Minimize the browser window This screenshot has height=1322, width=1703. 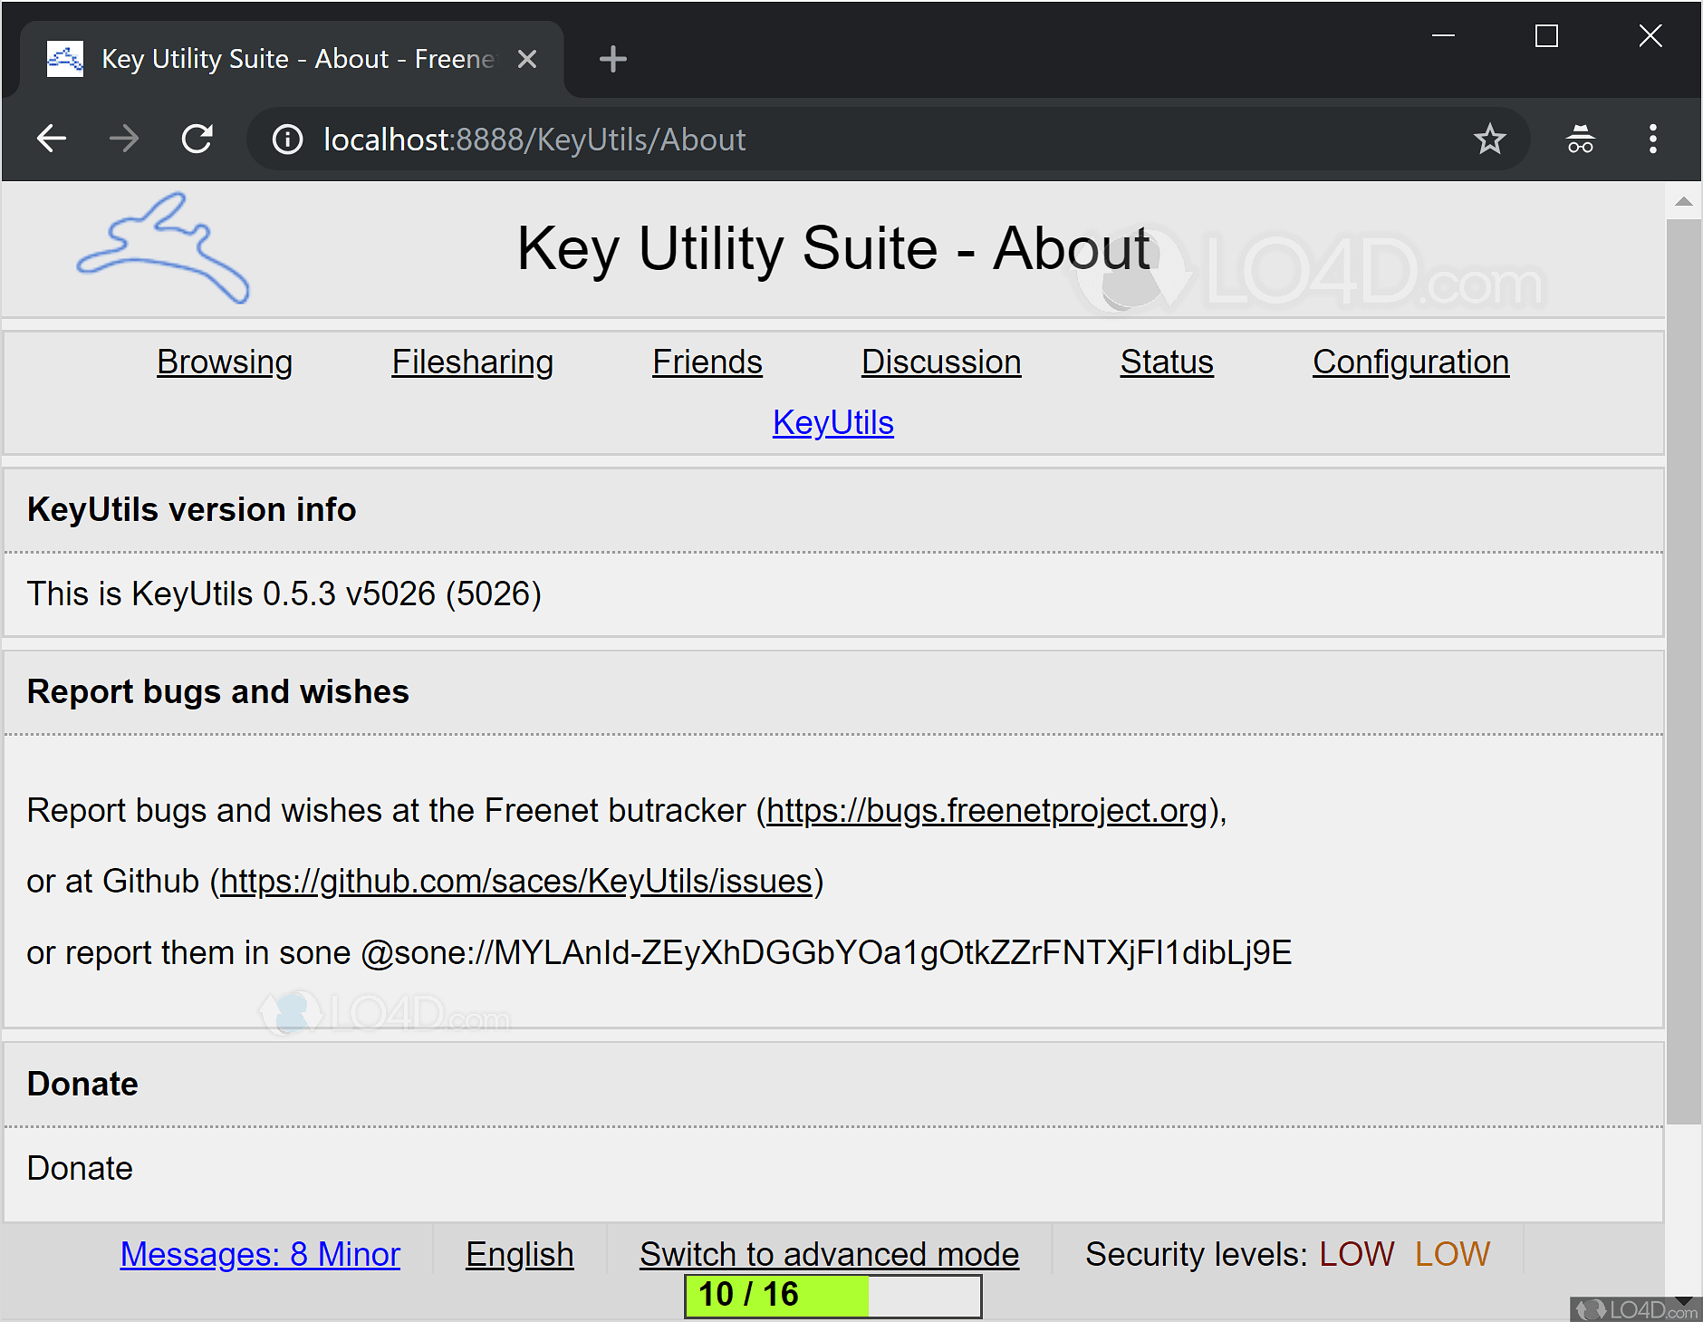pyautogui.click(x=1443, y=36)
